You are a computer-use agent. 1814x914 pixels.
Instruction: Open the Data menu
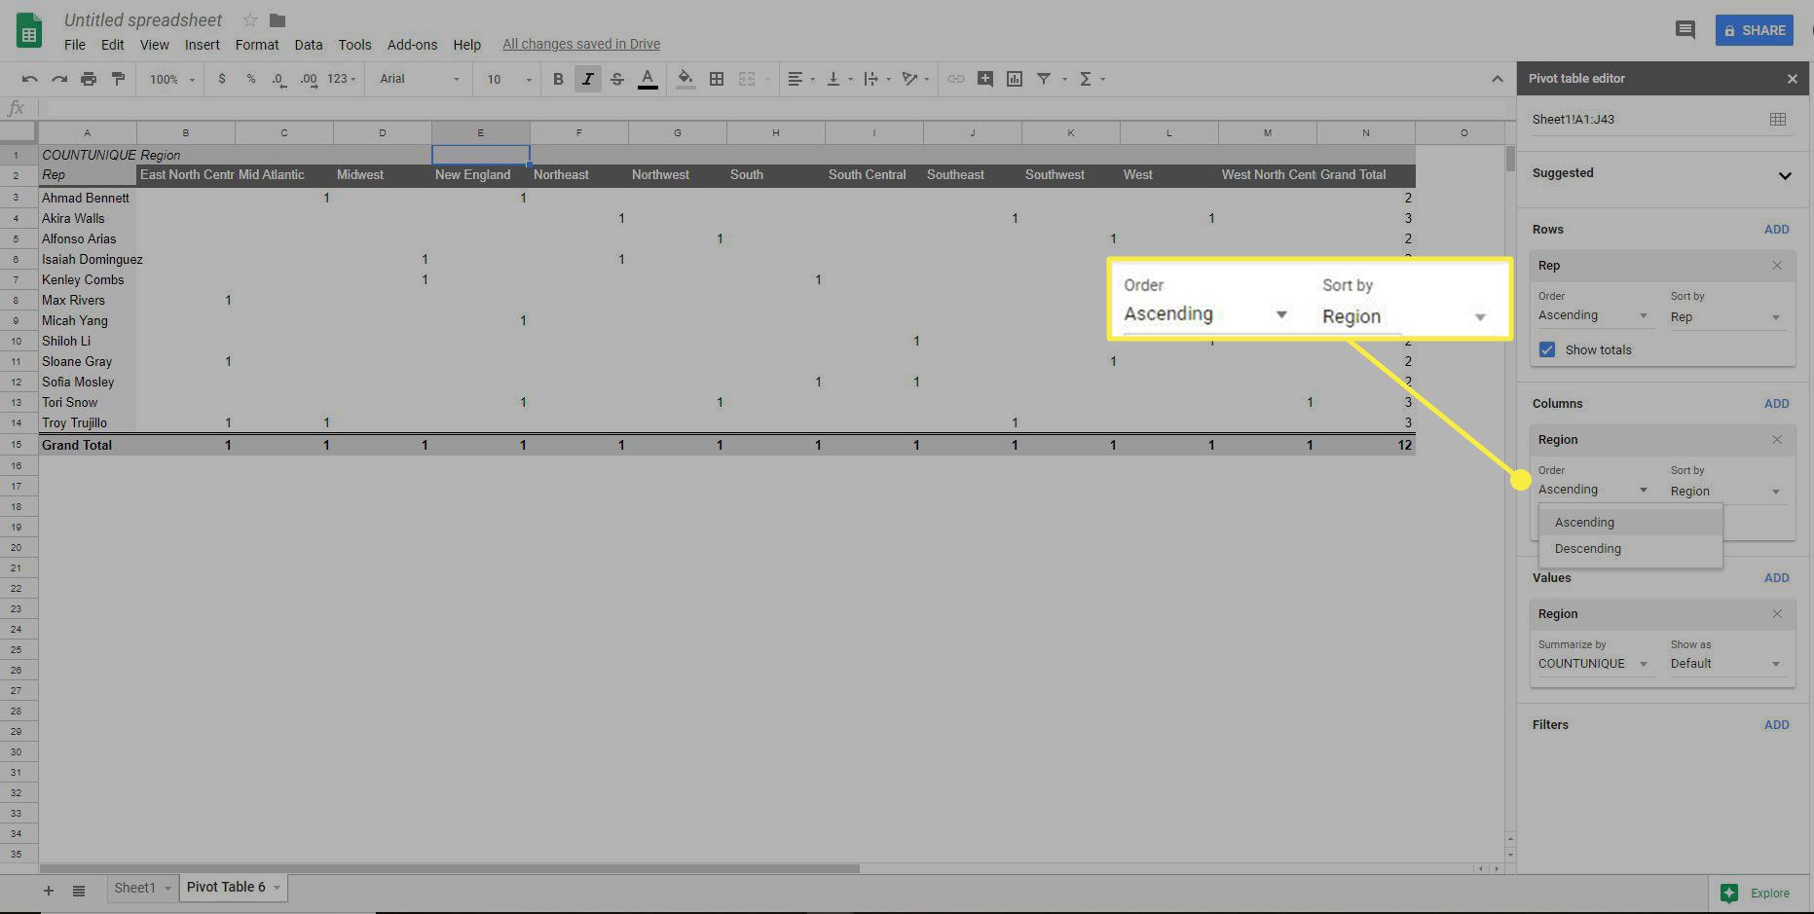click(x=309, y=45)
